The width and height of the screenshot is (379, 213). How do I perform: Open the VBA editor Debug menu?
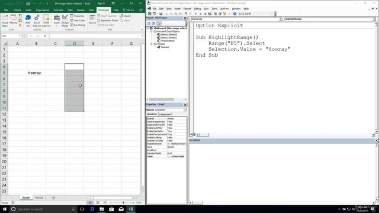point(197,9)
